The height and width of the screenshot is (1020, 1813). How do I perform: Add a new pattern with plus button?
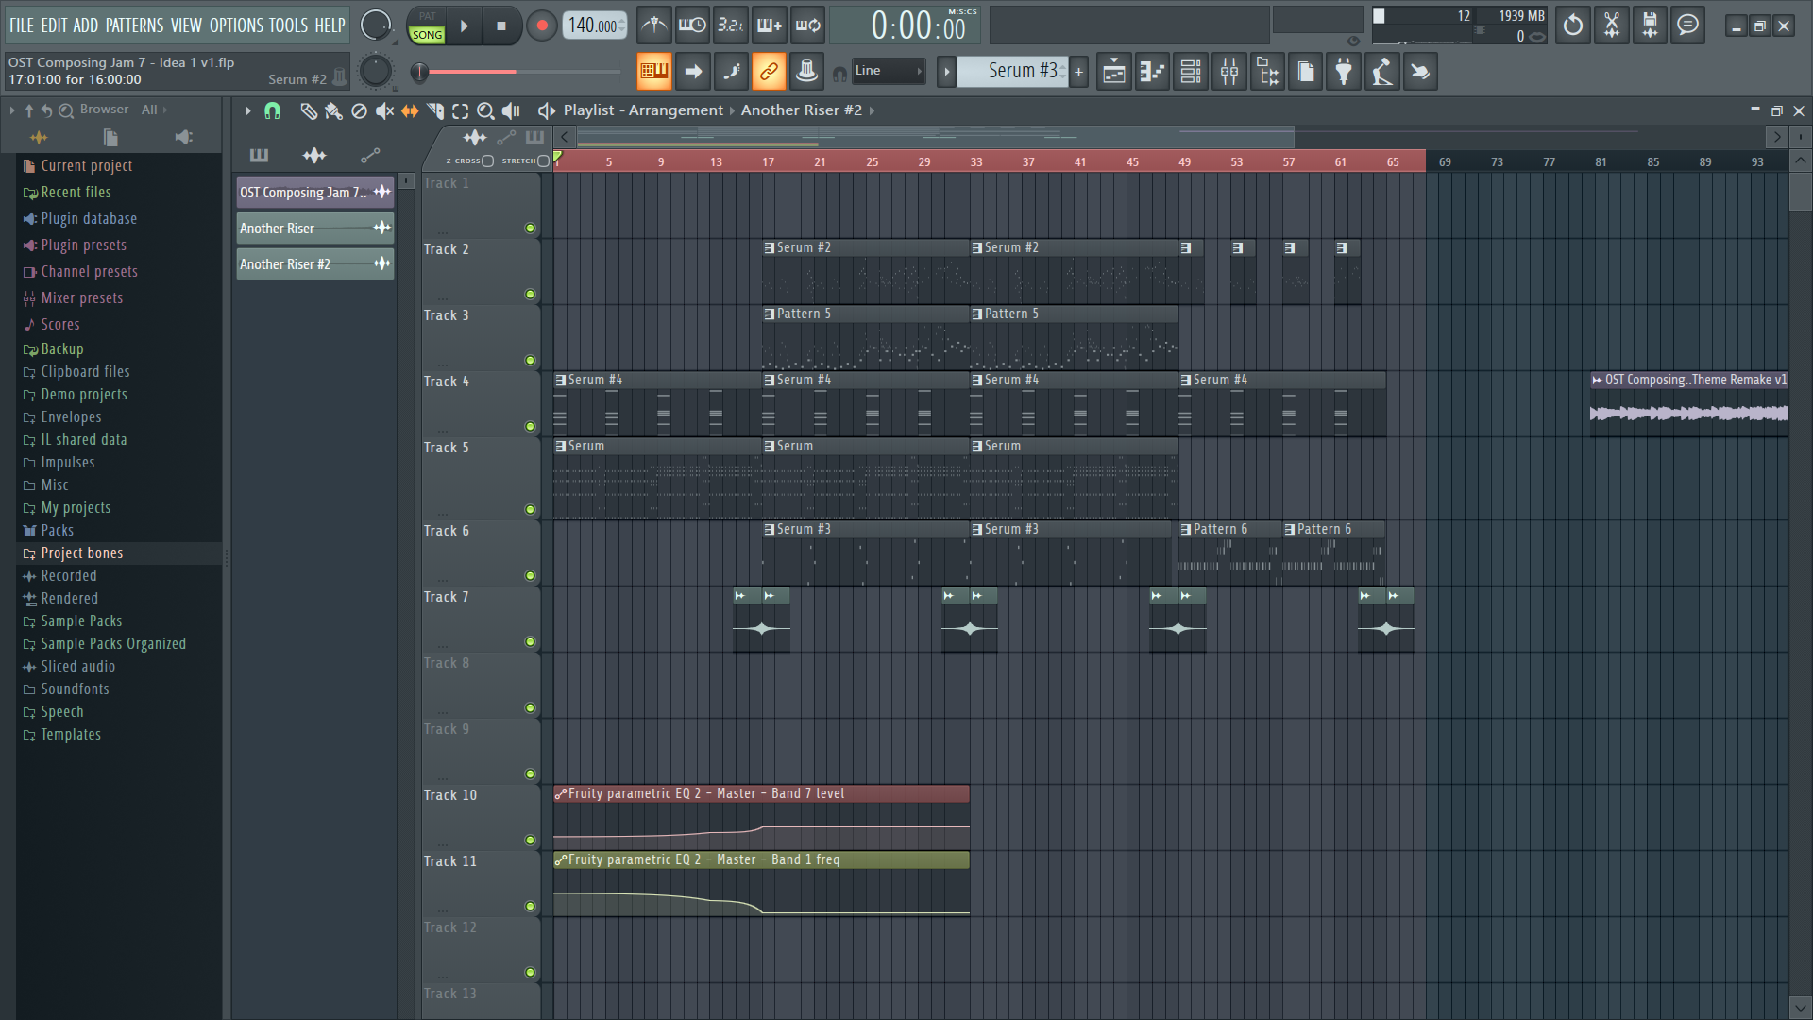[1078, 71]
